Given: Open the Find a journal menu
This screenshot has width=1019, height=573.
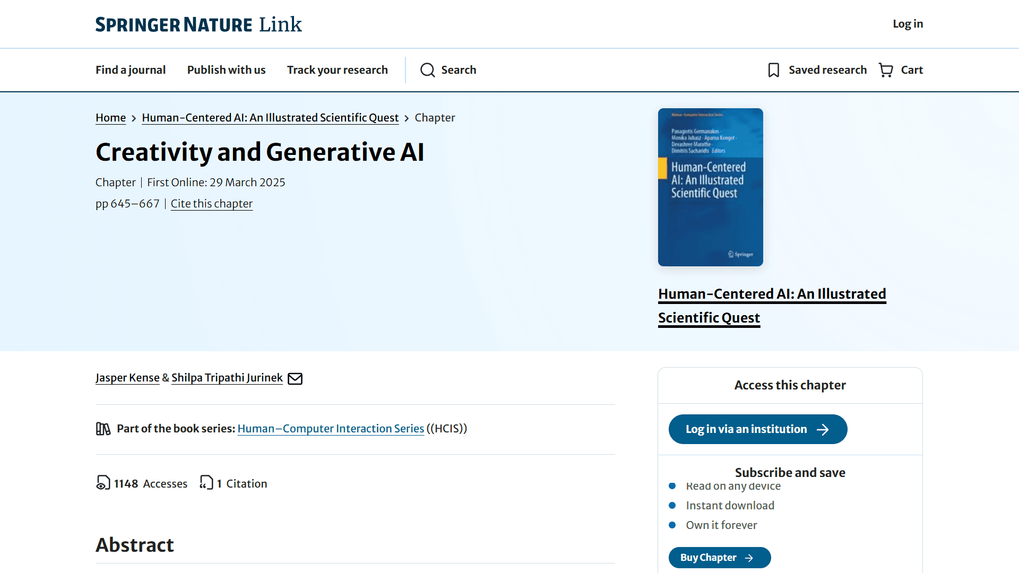Looking at the screenshot, I should tap(130, 70).
